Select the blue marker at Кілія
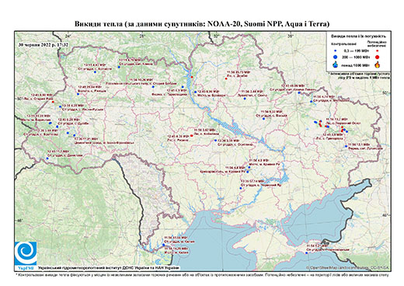The image size is (404, 286). point(164,245)
